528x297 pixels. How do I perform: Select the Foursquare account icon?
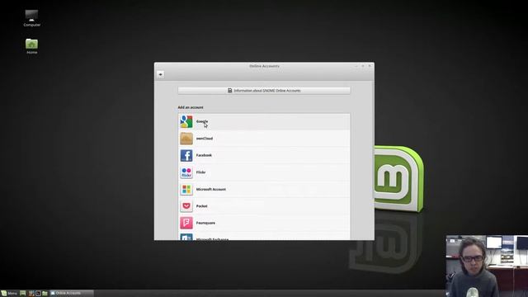click(186, 223)
